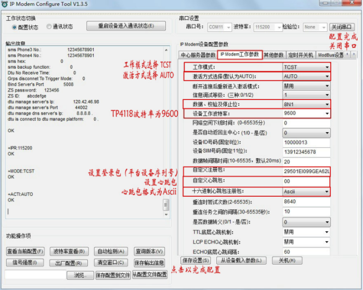Switch to the 其他参数 tab

pos(274,55)
